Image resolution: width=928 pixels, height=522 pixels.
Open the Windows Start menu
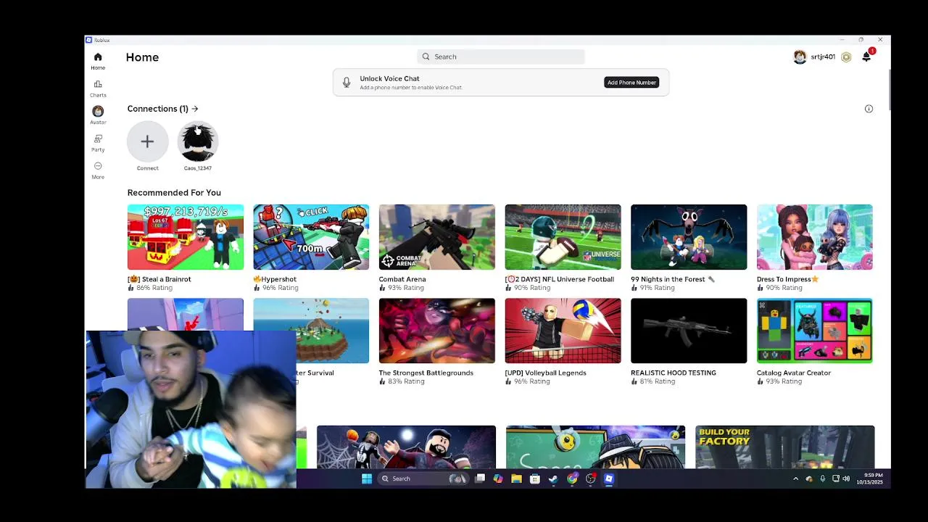(x=367, y=478)
